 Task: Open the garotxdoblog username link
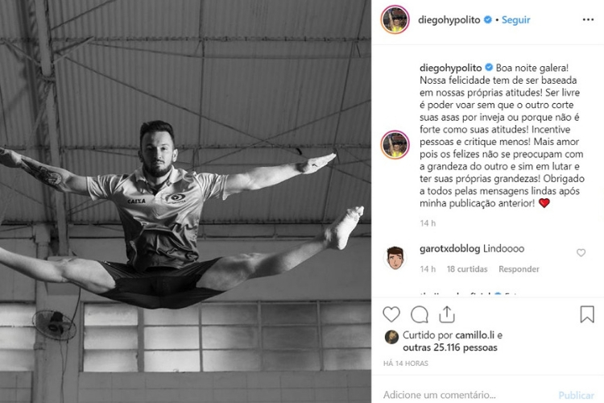pos(449,249)
